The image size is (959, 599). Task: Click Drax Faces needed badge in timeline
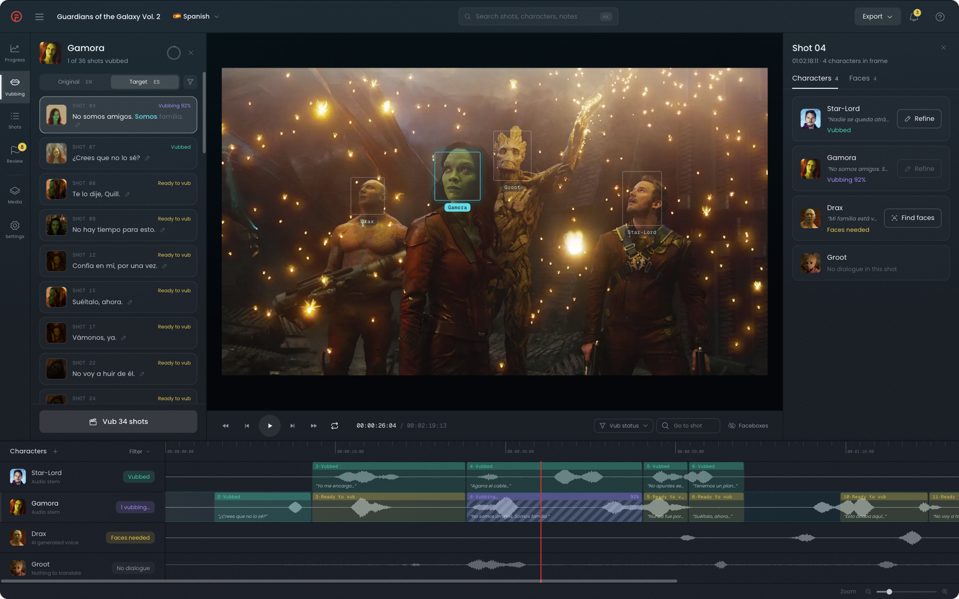130,538
